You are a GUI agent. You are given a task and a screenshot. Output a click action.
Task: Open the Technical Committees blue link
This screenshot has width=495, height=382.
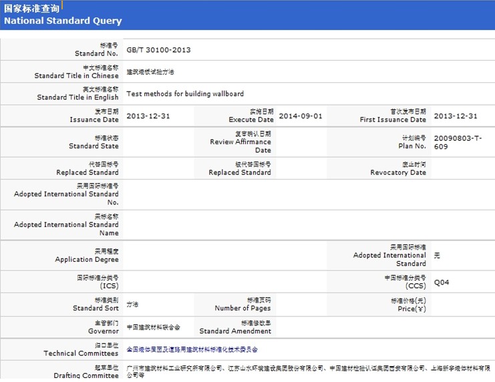pos(192,349)
